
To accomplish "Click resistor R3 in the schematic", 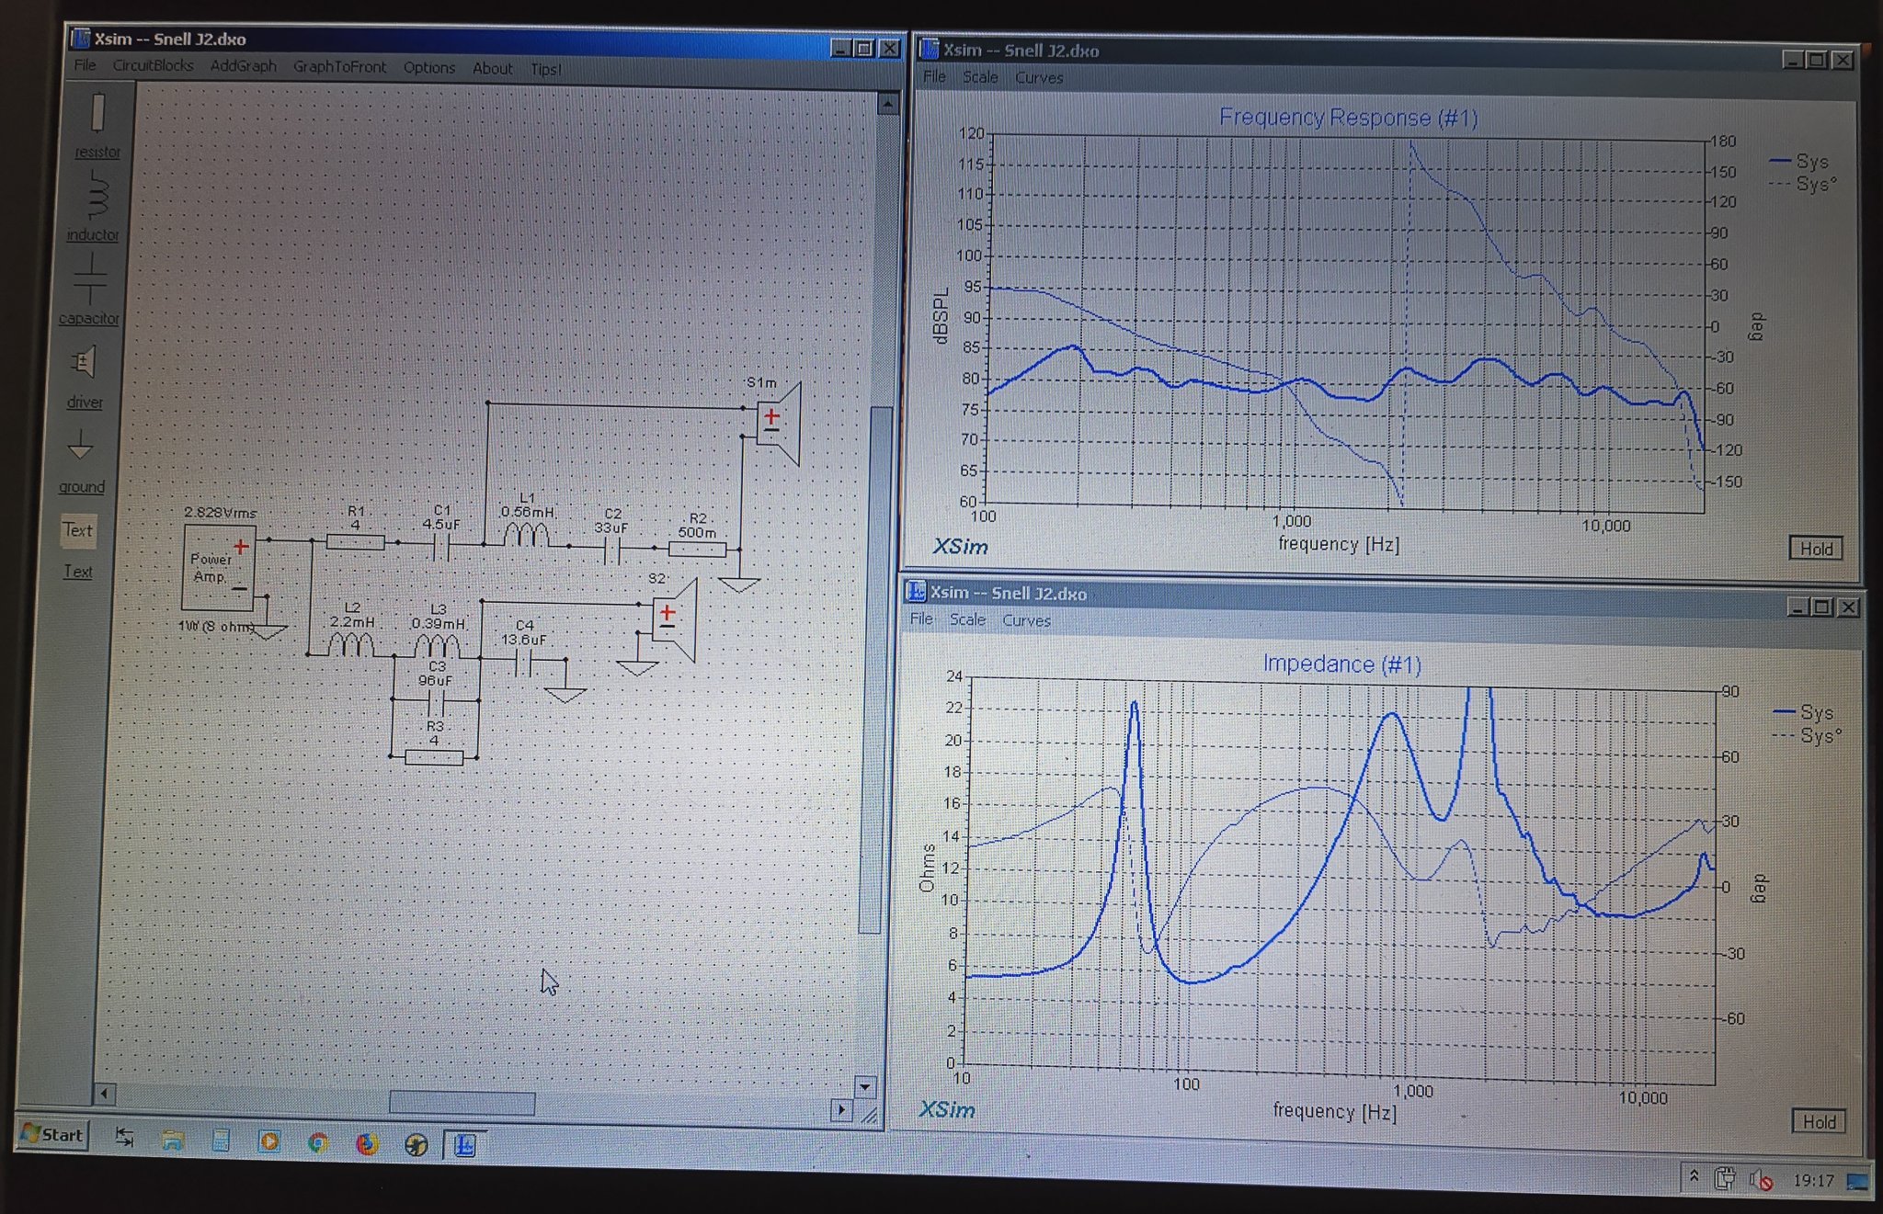I will [434, 757].
